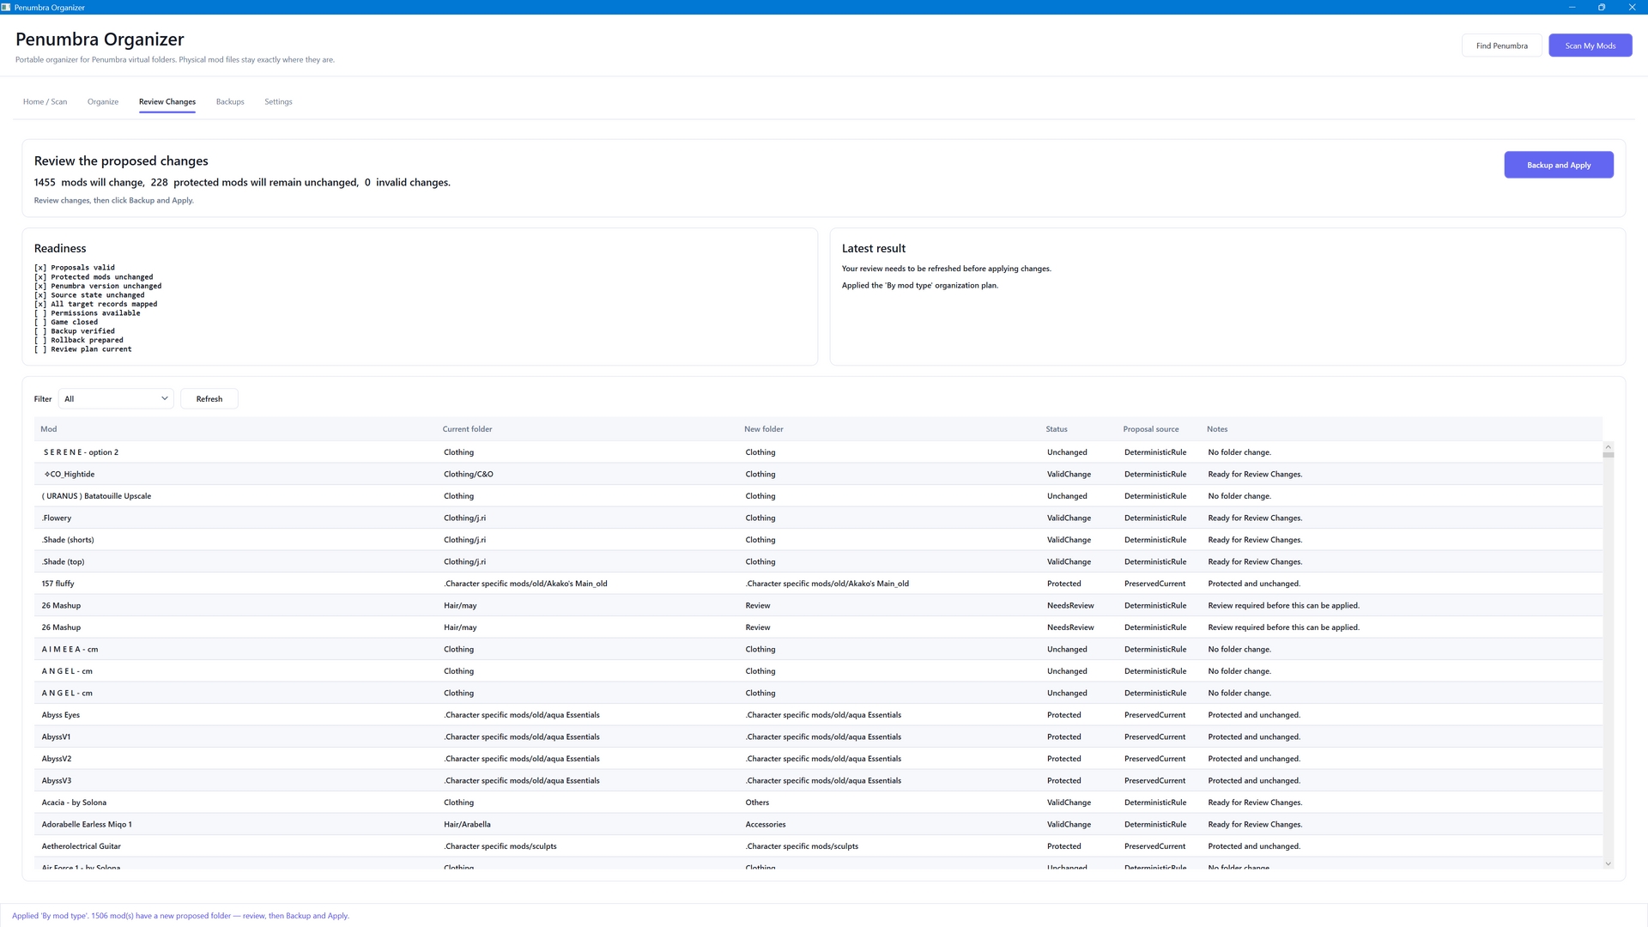
Task: Refresh the proposed changes list
Action: (209, 398)
